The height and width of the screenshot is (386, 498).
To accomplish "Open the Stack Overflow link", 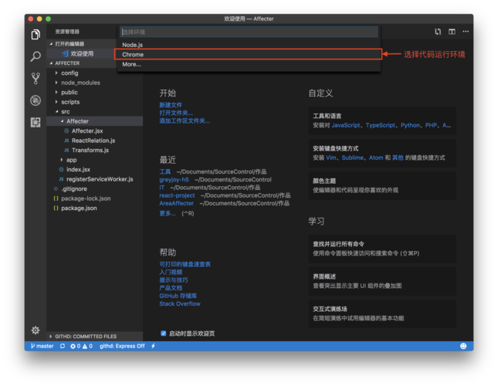I will click(180, 304).
